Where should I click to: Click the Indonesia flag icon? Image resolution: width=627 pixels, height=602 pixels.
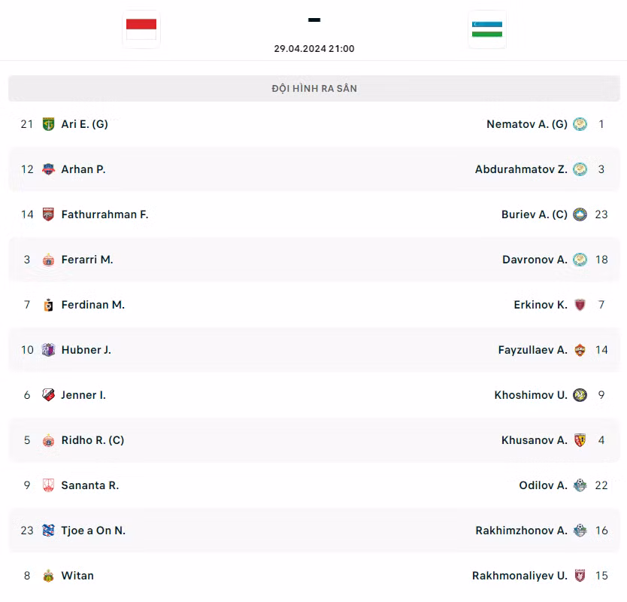[x=141, y=29]
